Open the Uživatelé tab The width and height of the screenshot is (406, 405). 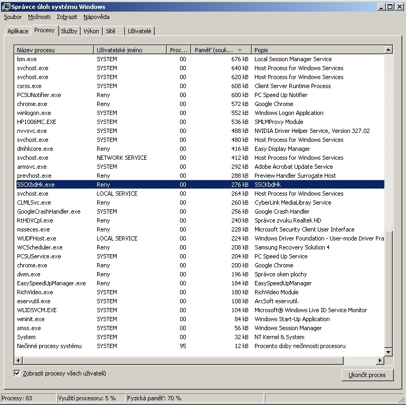click(139, 31)
